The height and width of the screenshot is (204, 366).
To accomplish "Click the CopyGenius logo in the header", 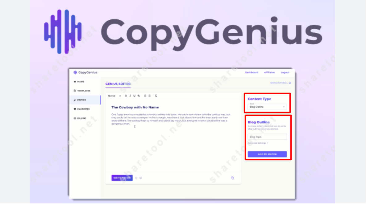I will (x=85, y=72).
